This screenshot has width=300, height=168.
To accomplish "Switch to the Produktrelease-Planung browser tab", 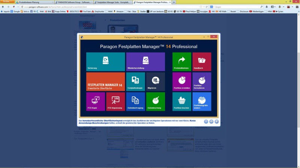I will coord(34,2).
